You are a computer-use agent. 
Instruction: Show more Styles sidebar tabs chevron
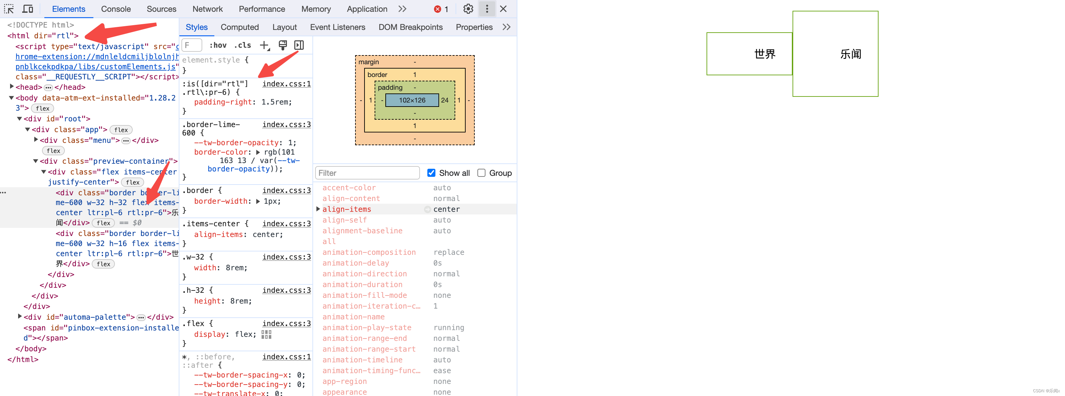[x=506, y=27]
